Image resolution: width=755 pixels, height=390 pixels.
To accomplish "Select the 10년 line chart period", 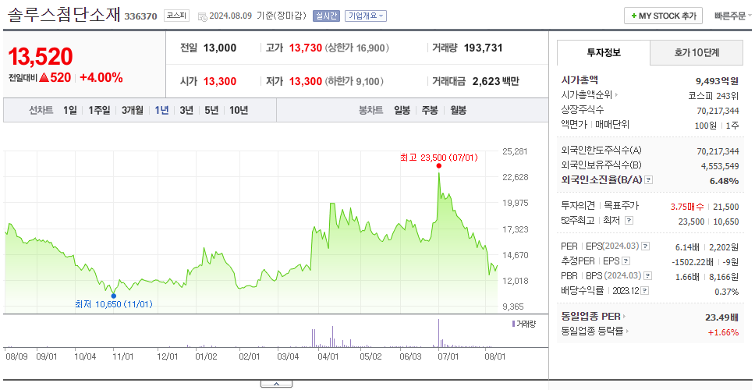I will pos(239,110).
